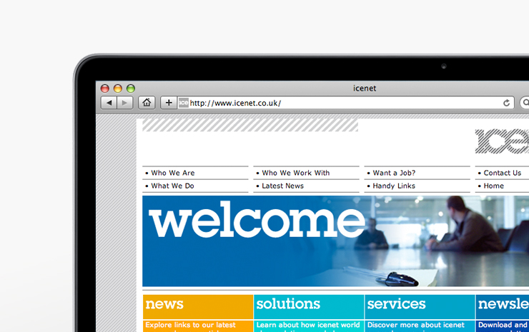Open the orange news section tile

198,307
